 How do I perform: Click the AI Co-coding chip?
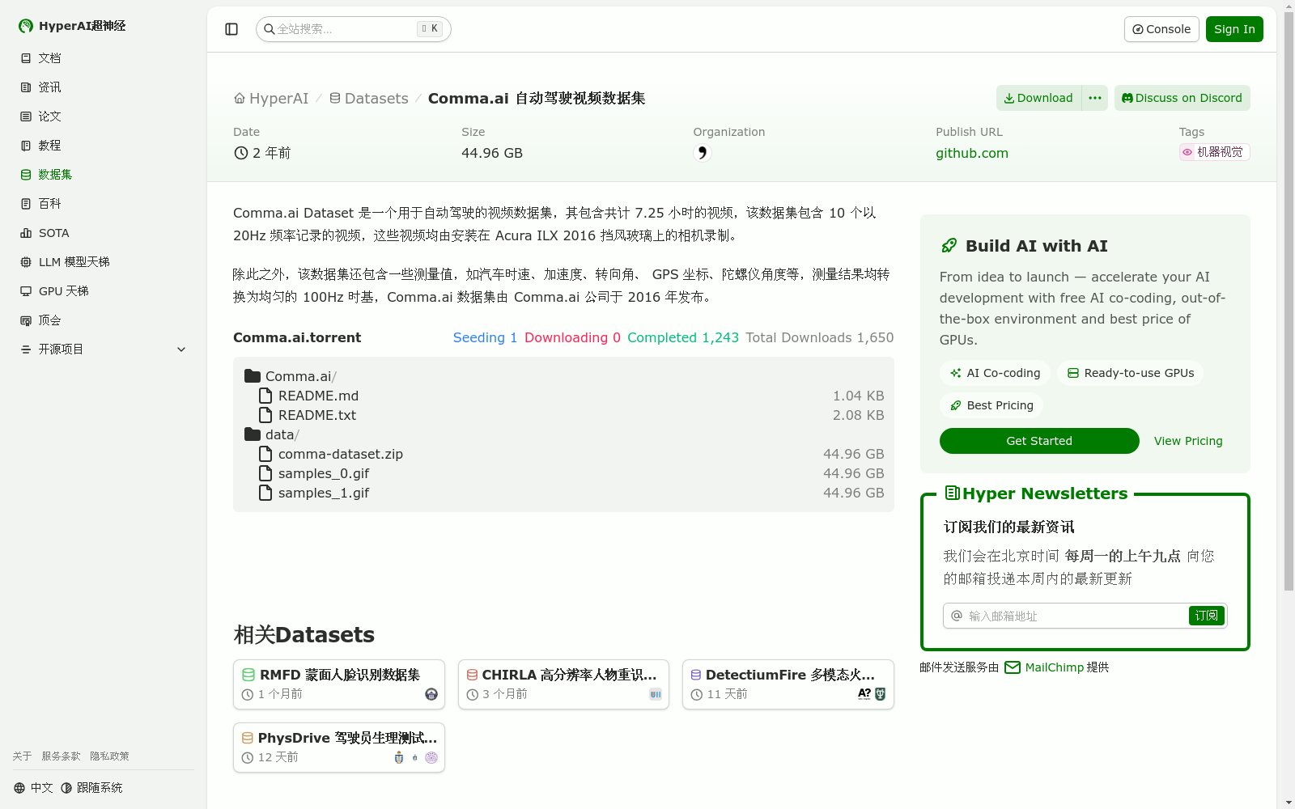click(995, 373)
